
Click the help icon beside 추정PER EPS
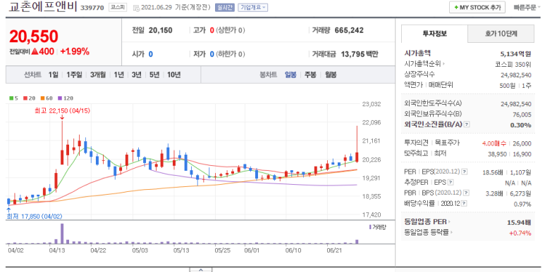(x=451, y=182)
